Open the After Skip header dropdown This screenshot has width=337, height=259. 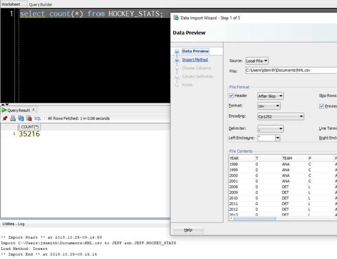pos(270,96)
